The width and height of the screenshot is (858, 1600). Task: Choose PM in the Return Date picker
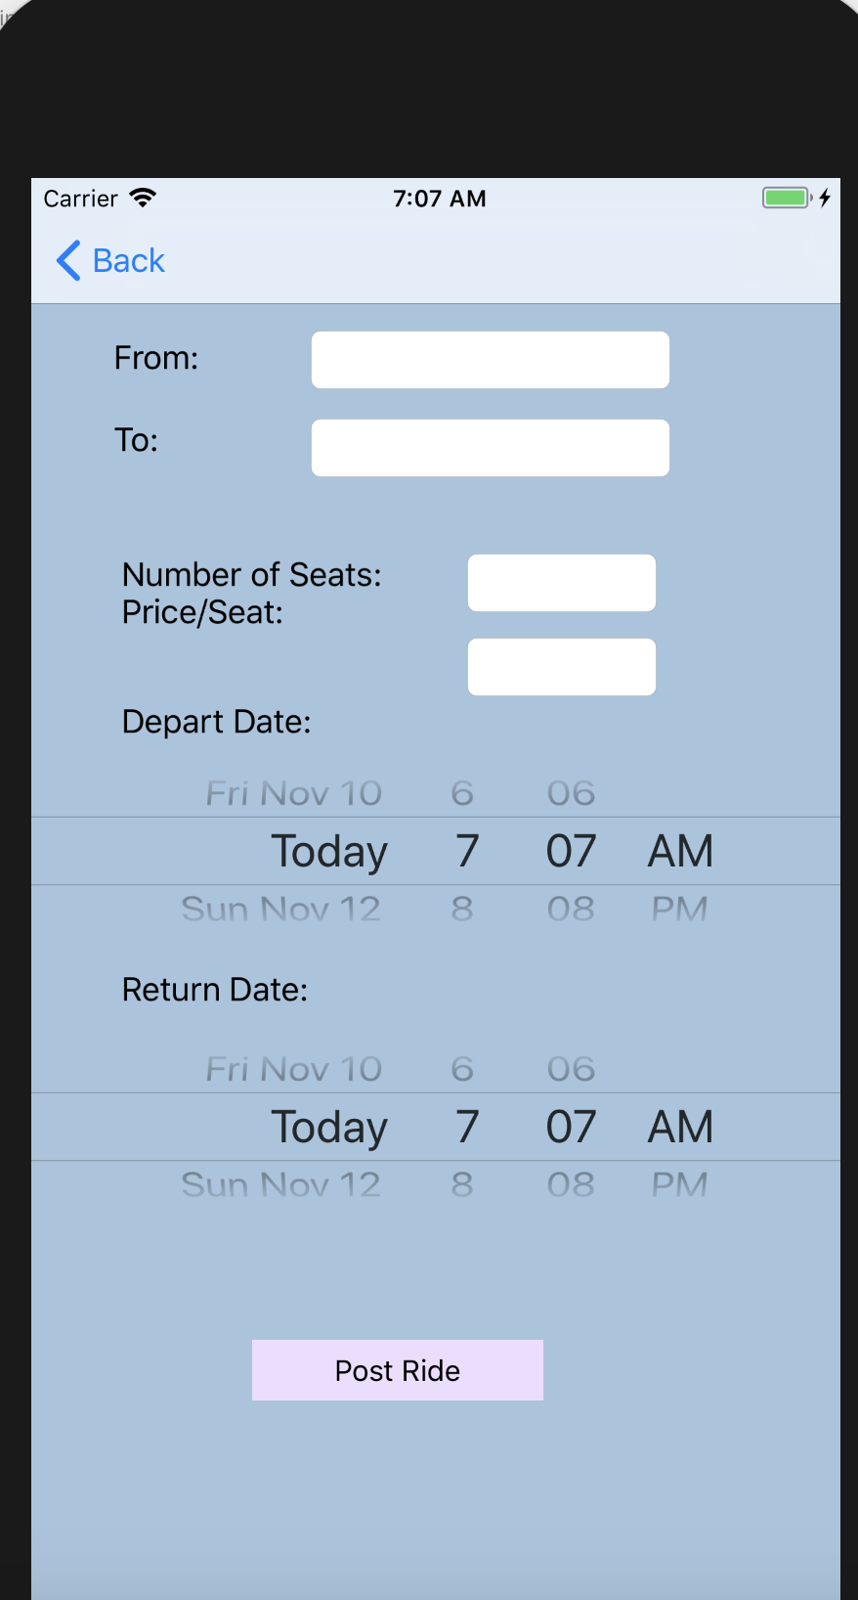coord(679,1184)
